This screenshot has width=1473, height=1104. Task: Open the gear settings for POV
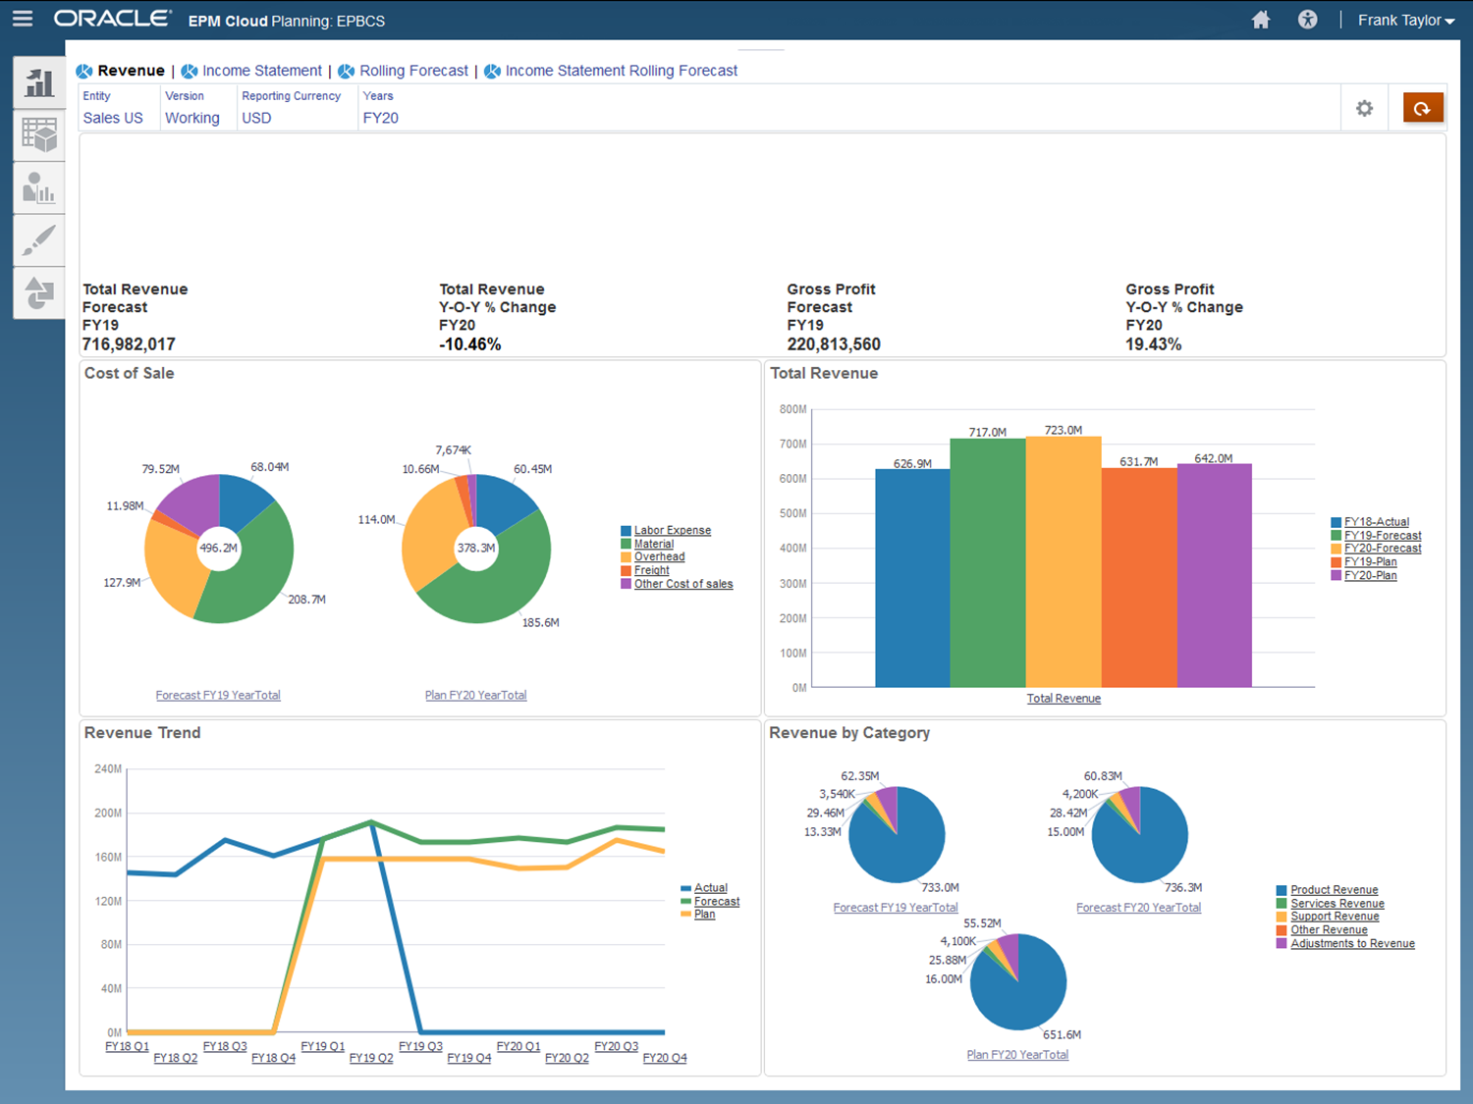tap(1364, 108)
